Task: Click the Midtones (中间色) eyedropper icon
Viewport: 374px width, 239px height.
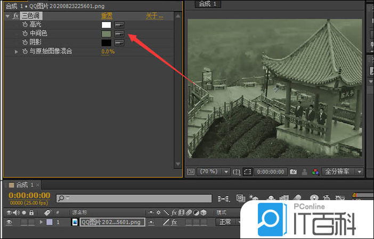Action: click(x=119, y=34)
